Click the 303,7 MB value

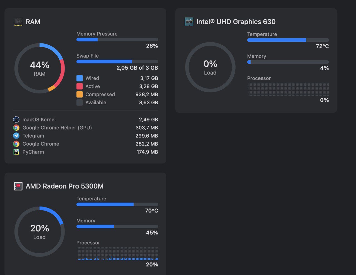click(x=147, y=128)
